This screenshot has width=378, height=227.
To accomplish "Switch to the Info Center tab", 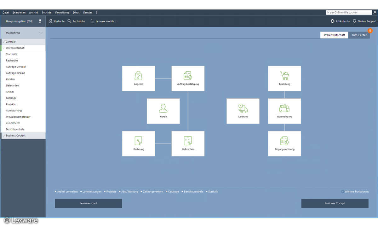I will click(359, 35).
